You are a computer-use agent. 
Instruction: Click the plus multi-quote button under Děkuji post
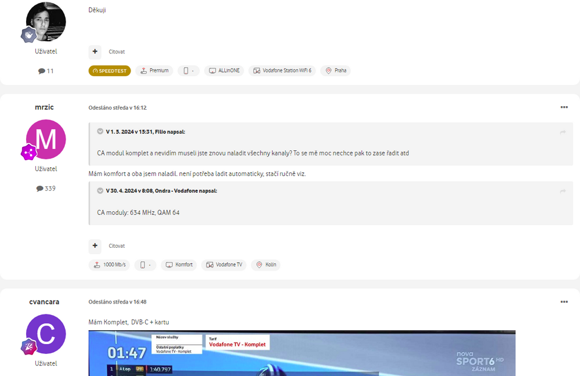tap(95, 52)
